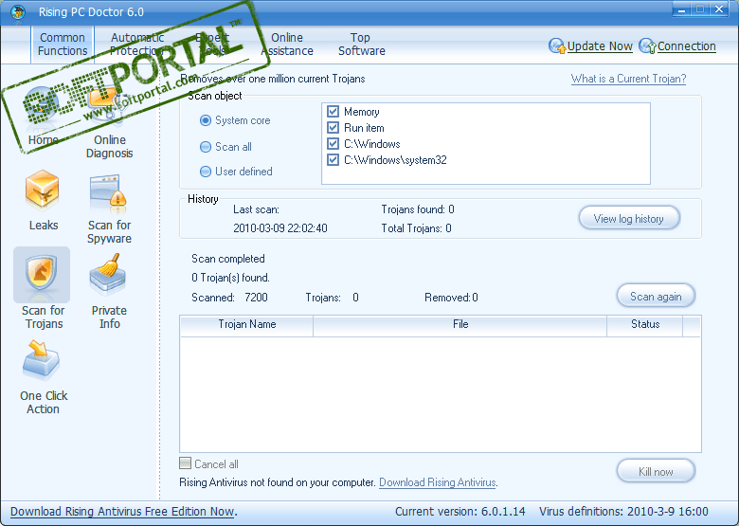This screenshot has width=739, height=526.
Task: Uncheck the Run item checkbox
Action: (x=333, y=128)
